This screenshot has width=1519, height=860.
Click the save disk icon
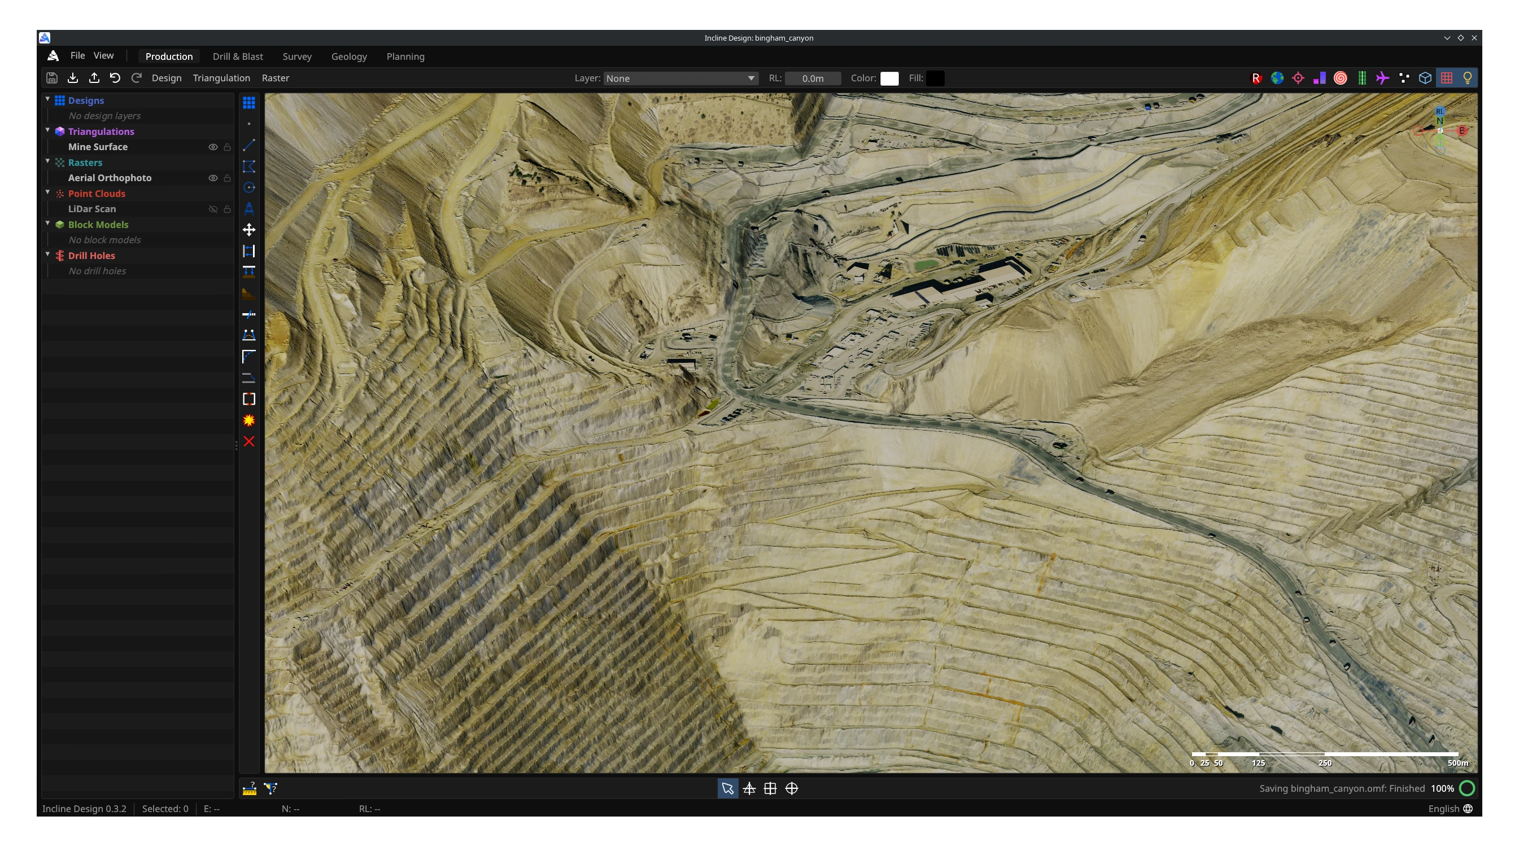[51, 78]
